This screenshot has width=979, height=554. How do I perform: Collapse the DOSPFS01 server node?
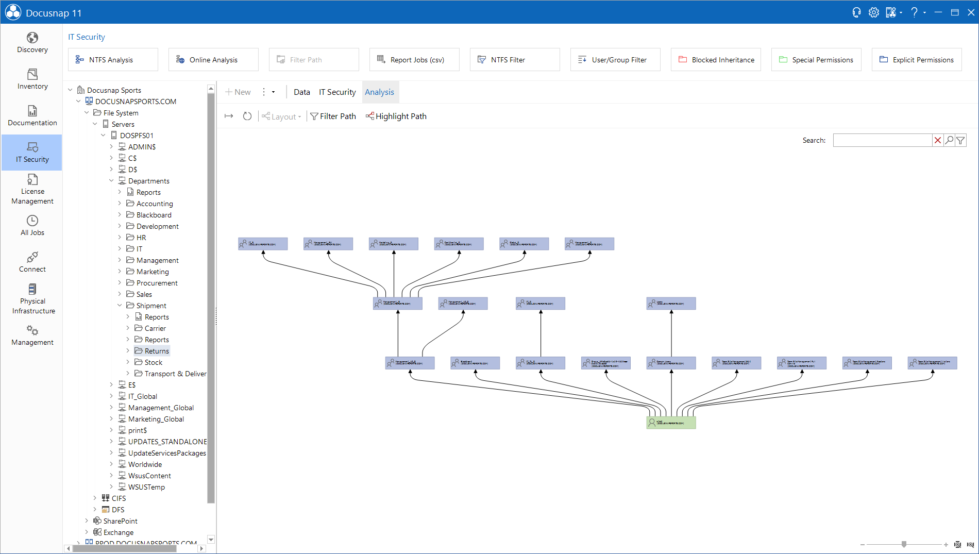click(x=103, y=136)
